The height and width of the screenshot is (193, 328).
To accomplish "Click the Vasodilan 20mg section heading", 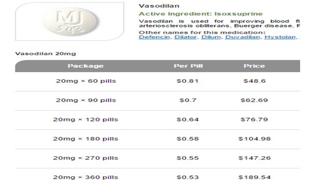I will pyautogui.click(x=46, y=54).
